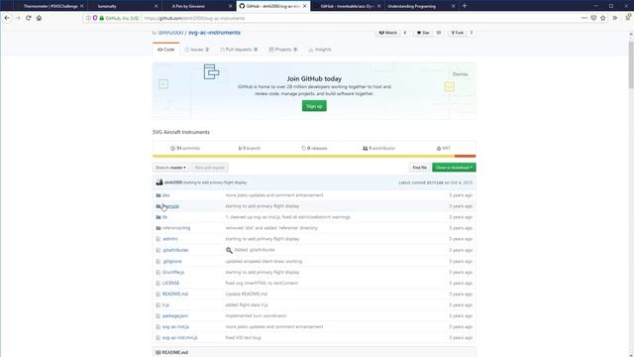Open the Gruntfile.js file
634x357 pixels.
[x=173, y=273]
